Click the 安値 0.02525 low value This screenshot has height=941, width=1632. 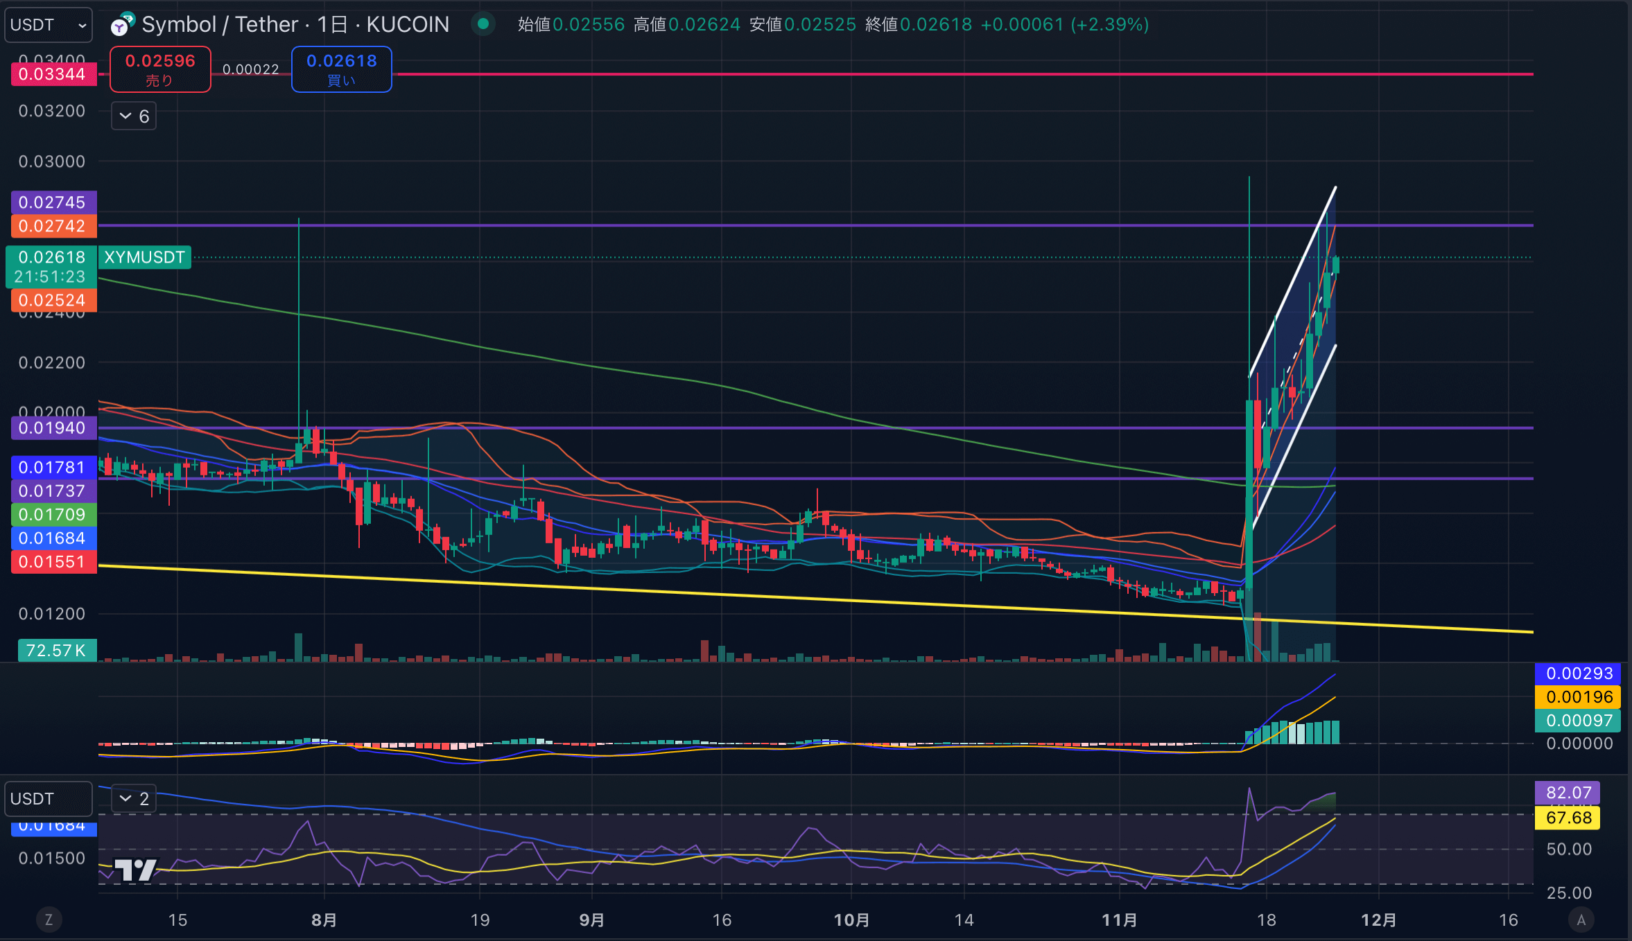point(803,25)
